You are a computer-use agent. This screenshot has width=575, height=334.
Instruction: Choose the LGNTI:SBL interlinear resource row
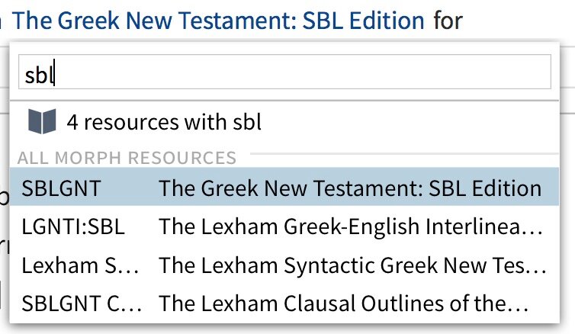pyautogui.click(x=284, y=226)
